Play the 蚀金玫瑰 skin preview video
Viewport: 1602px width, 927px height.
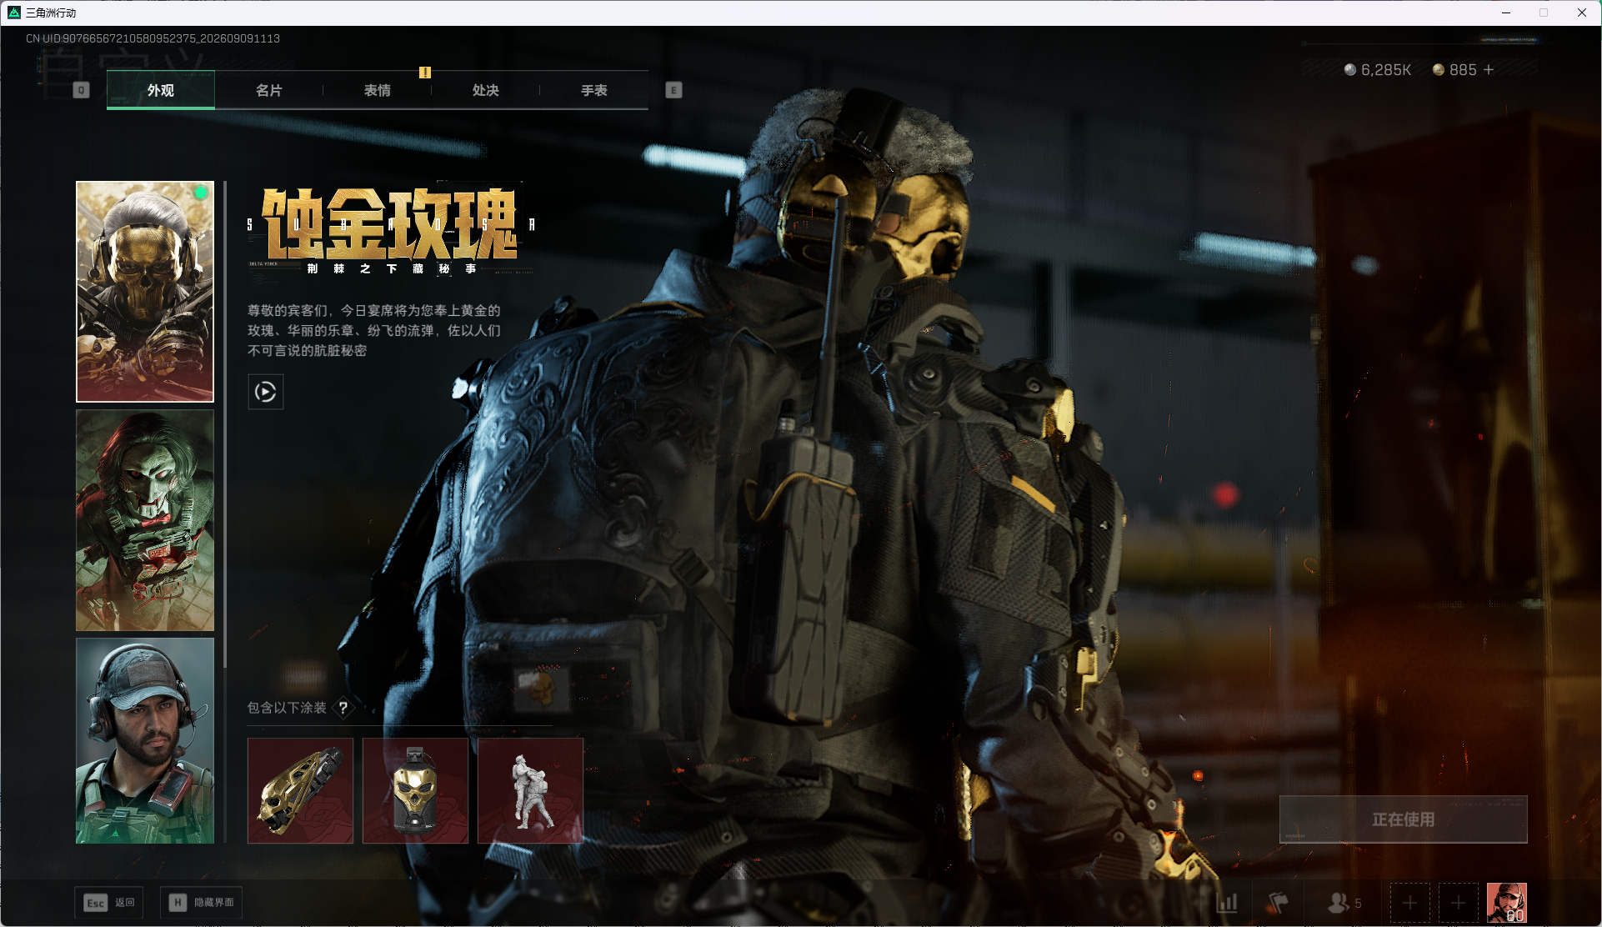coord(266,392)
